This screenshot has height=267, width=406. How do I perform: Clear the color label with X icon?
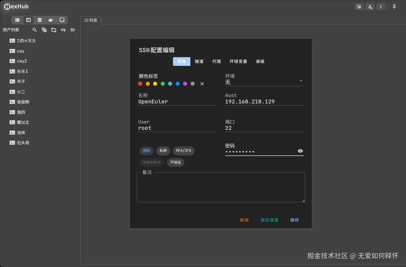202,84
